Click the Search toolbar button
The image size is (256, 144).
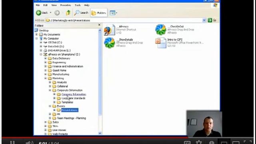(x=81, y=13)
